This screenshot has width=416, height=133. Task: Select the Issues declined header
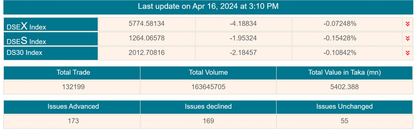click(x=208, y=107)
